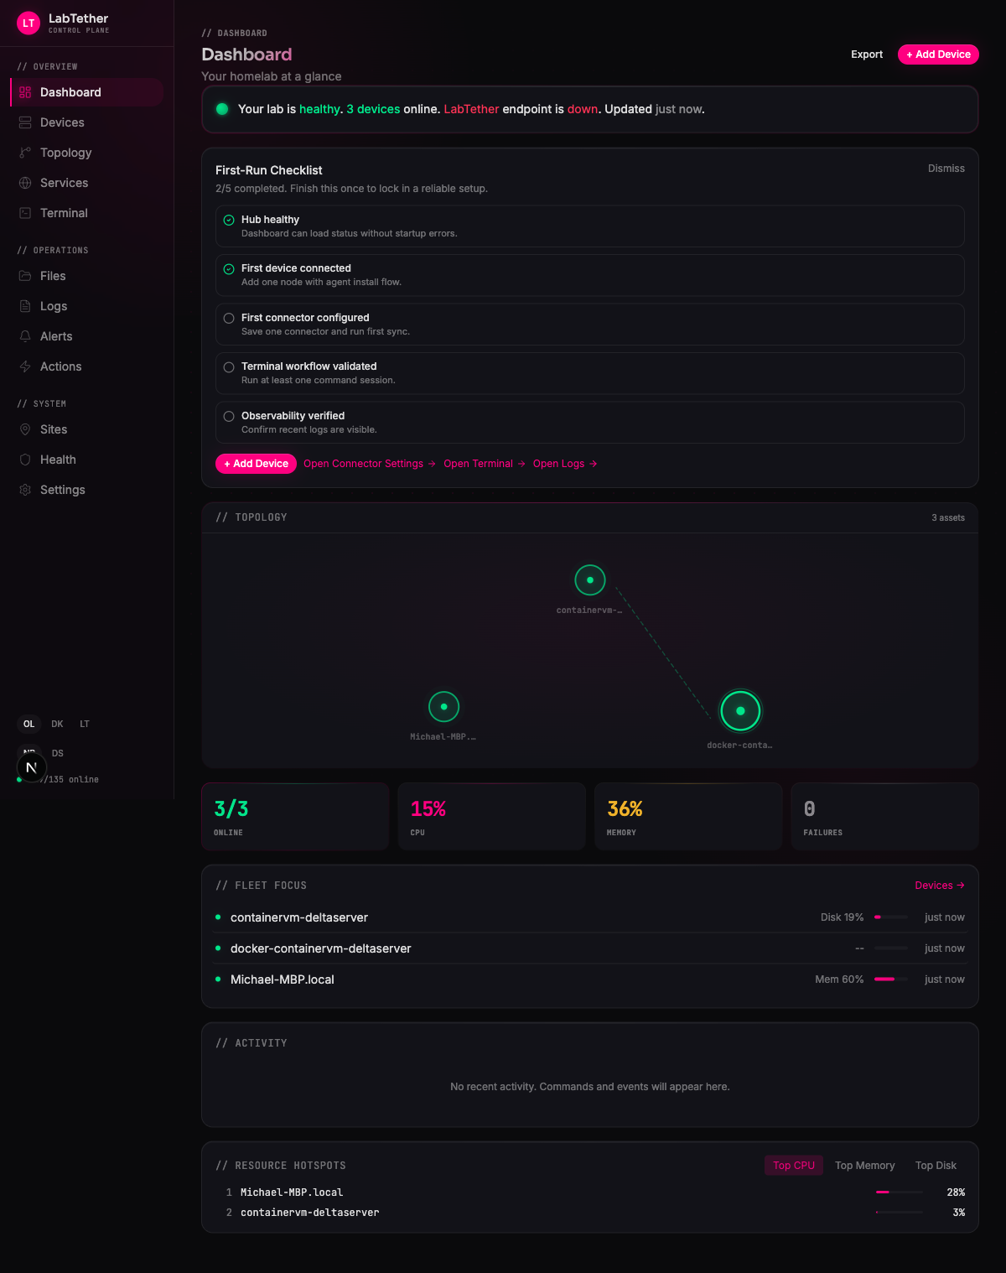Go to Alerts in sidebar

click(86, 336)
